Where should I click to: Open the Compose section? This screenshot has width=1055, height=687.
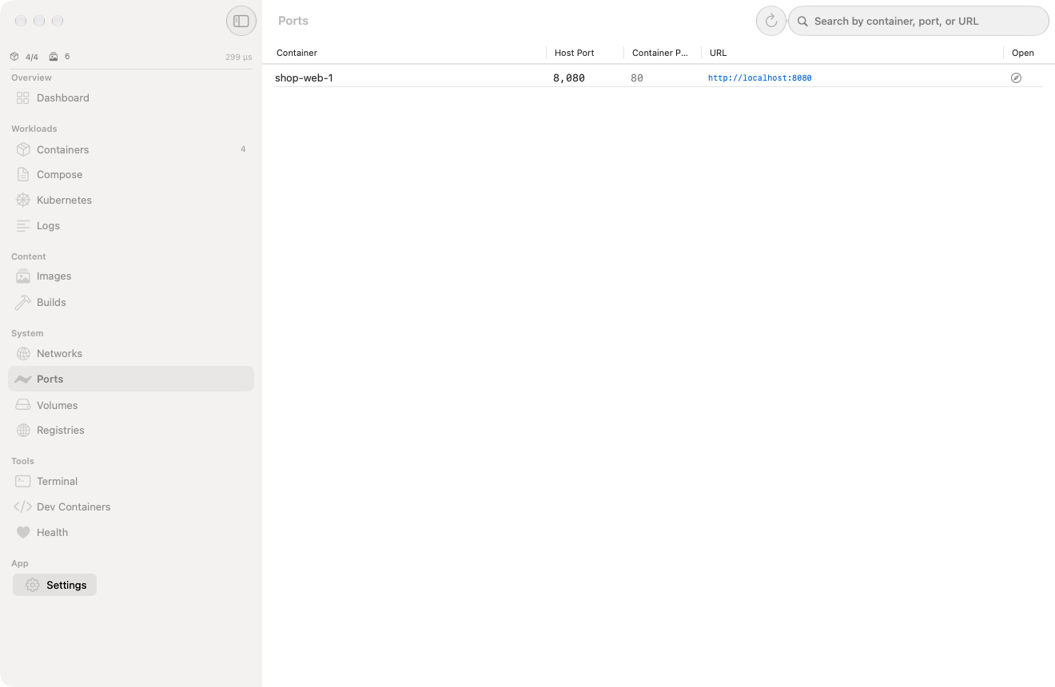(x=131, y=175)
